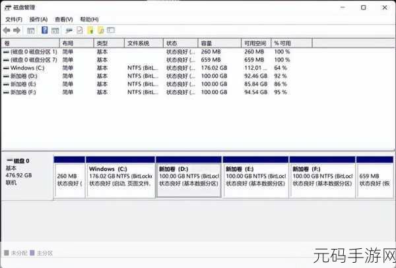
Task: Click the 主分区 legend blue swatch
Action: (x=32, y=253)
